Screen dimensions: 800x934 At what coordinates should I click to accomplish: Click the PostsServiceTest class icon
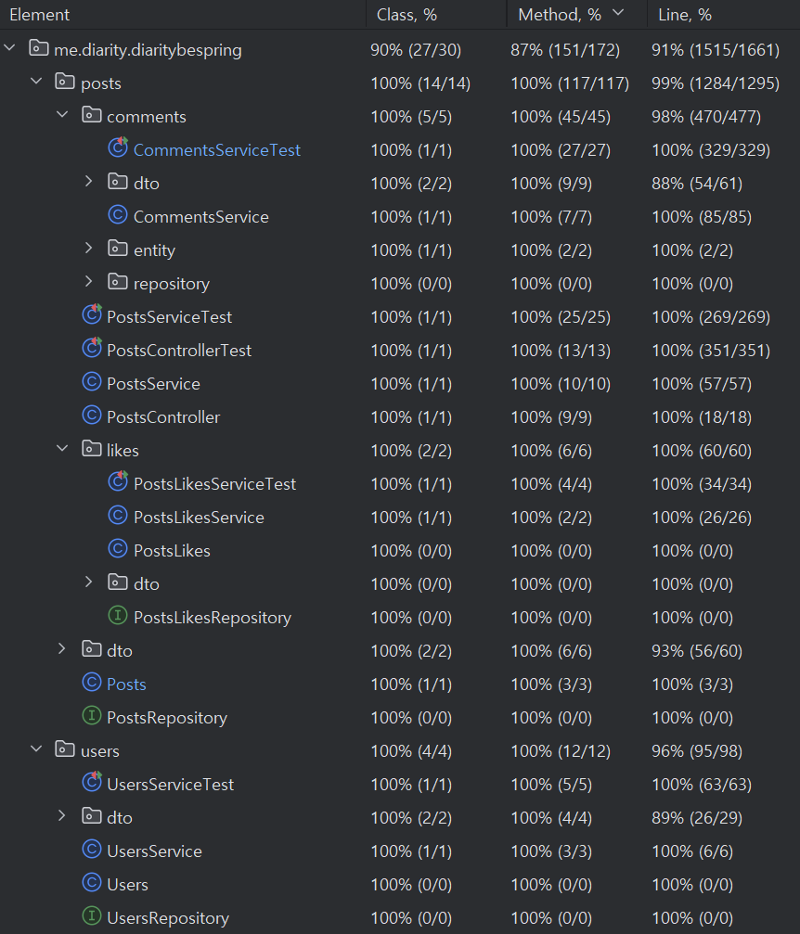pos(92,314)
